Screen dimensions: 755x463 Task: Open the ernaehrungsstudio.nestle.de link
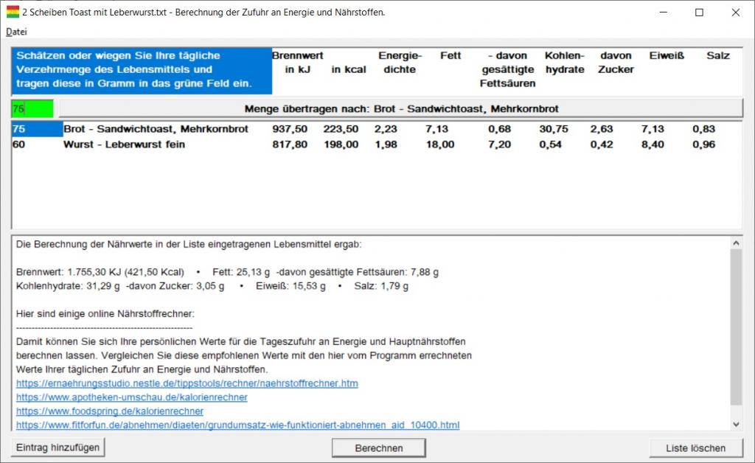(187, 383)
